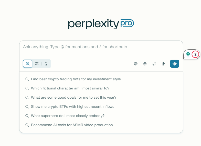201x146 pixels.
Task: Click the extension widget drag handle
Action: click(185, 58)
